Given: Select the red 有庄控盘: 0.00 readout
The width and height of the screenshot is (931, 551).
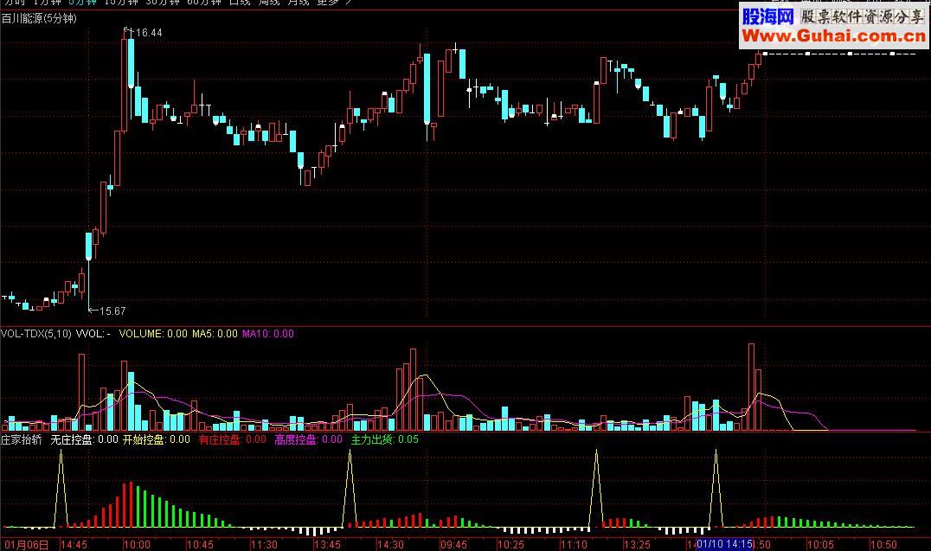Looking at the screenshot, I should 232,439.
